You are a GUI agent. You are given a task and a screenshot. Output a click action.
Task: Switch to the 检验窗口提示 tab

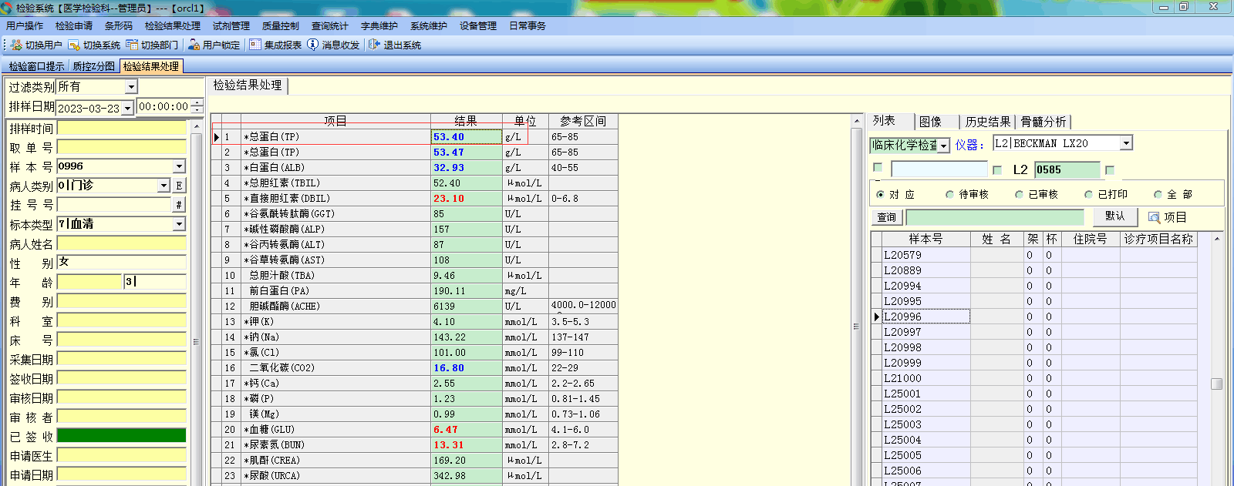pos(36,66)
